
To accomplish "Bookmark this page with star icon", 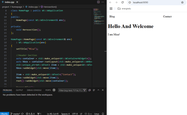I will [182, 2].
